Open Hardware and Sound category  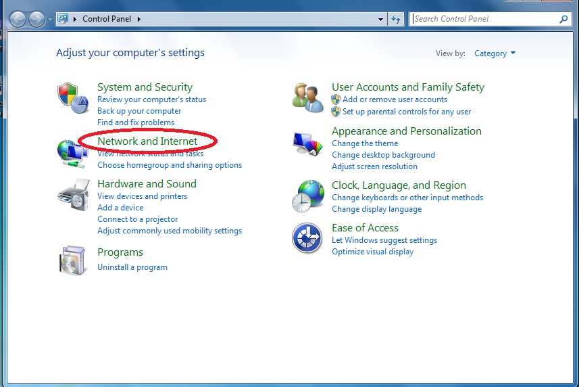(147, 184)
